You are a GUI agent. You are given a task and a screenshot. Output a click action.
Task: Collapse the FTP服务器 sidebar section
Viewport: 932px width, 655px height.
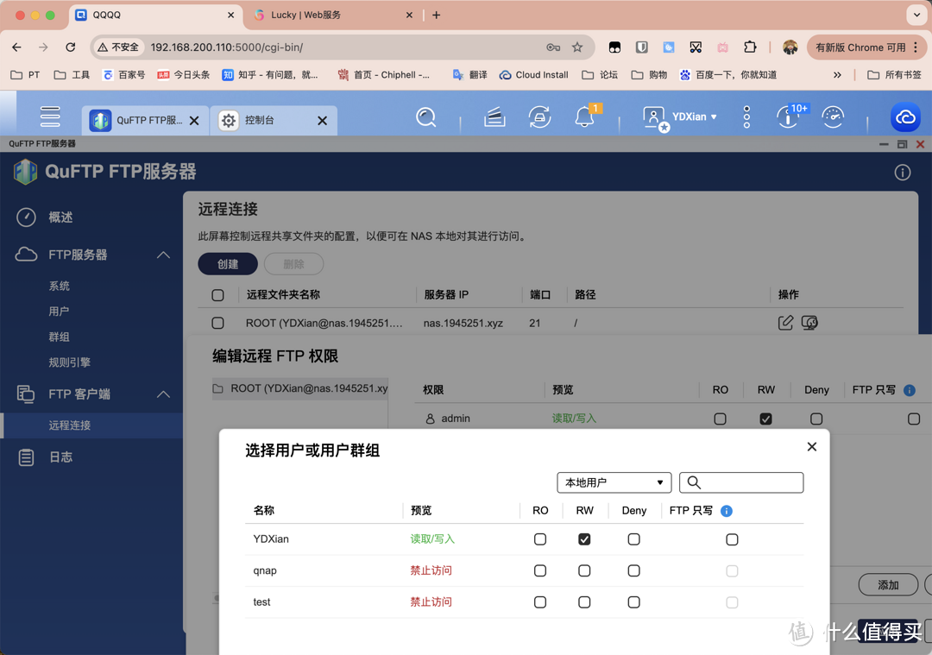point(163,255)
